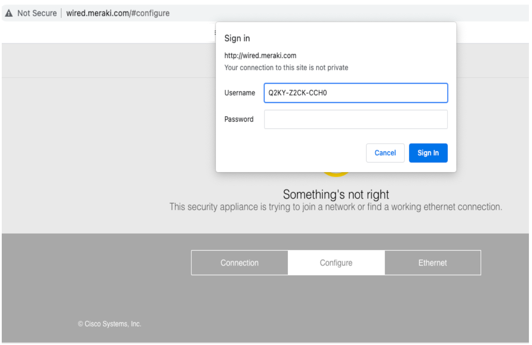Open the Ethernet tab
The height and width of the screenshot is (345, 532).
433,263
